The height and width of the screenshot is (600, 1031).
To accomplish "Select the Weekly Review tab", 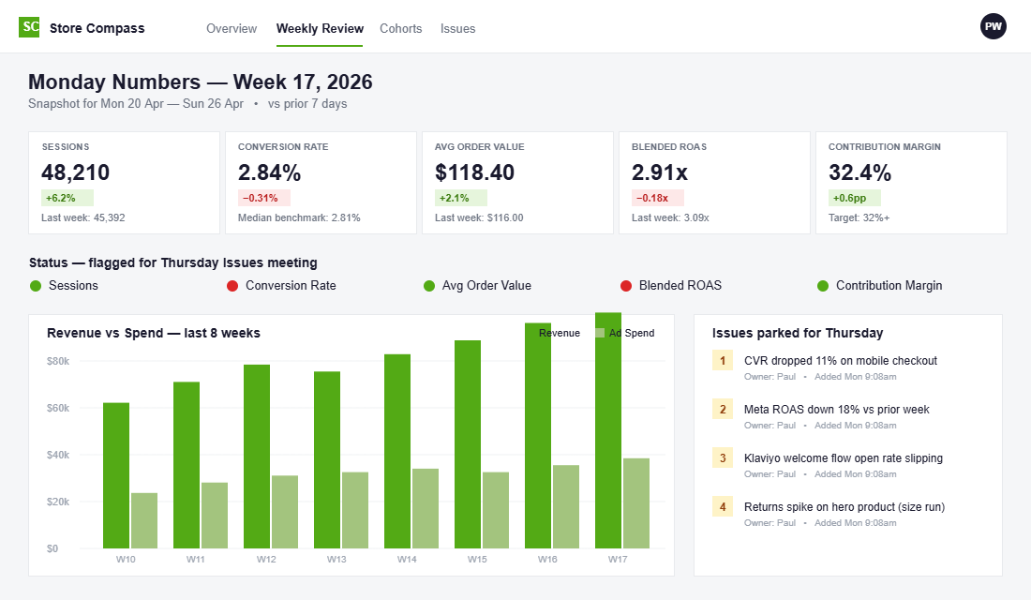I will (x=320, y=28).
